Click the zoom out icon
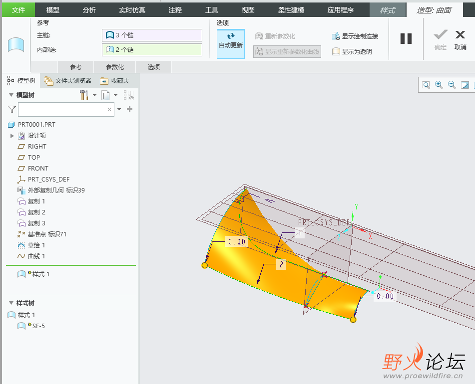The image size is (475, 384). click(452, 85)
